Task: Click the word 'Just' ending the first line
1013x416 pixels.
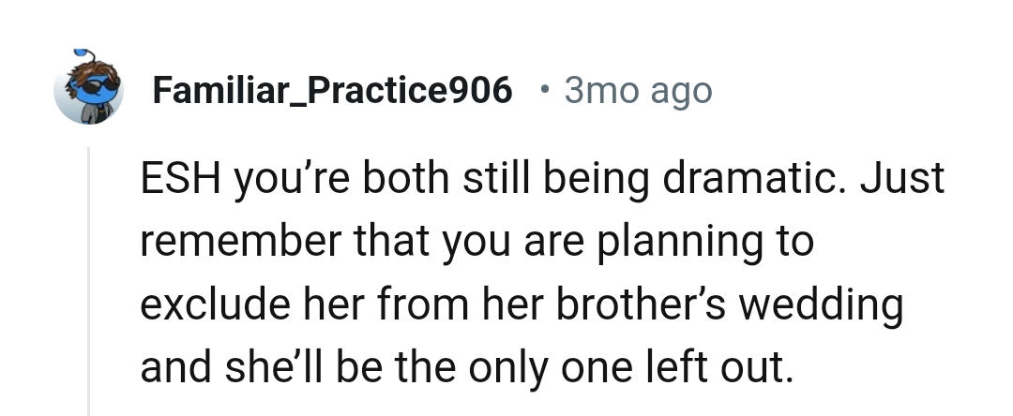Action: tap(905, 178)
